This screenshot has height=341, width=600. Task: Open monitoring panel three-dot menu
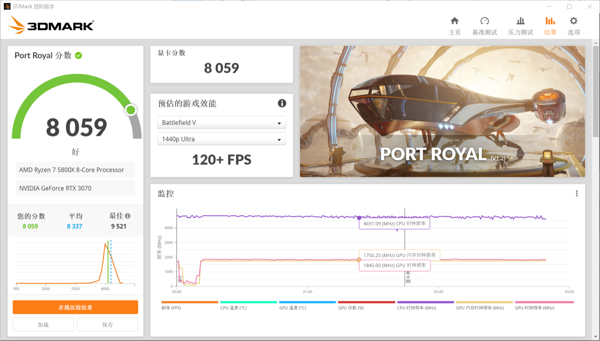tap(577, 193)
